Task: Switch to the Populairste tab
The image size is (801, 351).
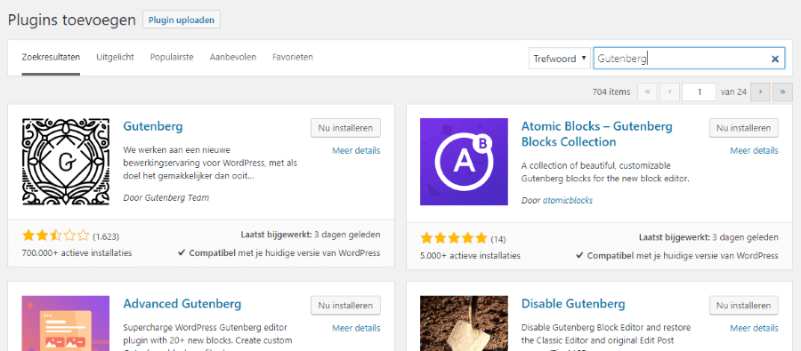Action: 172,57
